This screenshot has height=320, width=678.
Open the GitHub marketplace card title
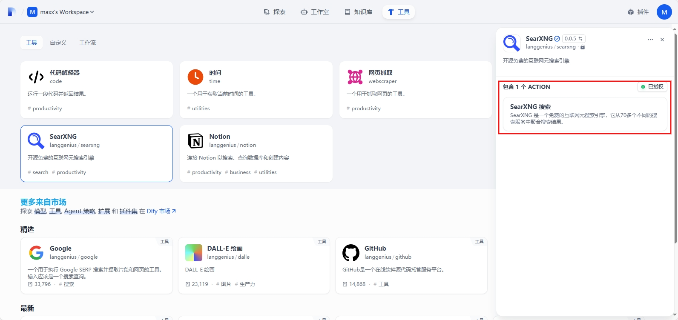pyautogui.click(x=375, y=249)
